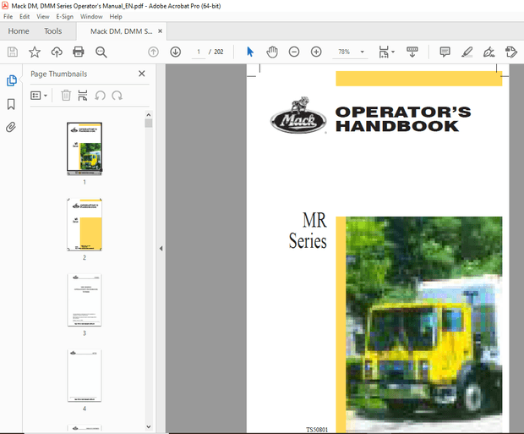Viewport: 524px width, 434px height.
Task: Click thumbnails scrollbar up arrow
Action: pyautogui.click(x=149, y=115)
